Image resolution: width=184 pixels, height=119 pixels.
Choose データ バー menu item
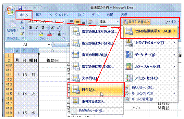point(151,55)
